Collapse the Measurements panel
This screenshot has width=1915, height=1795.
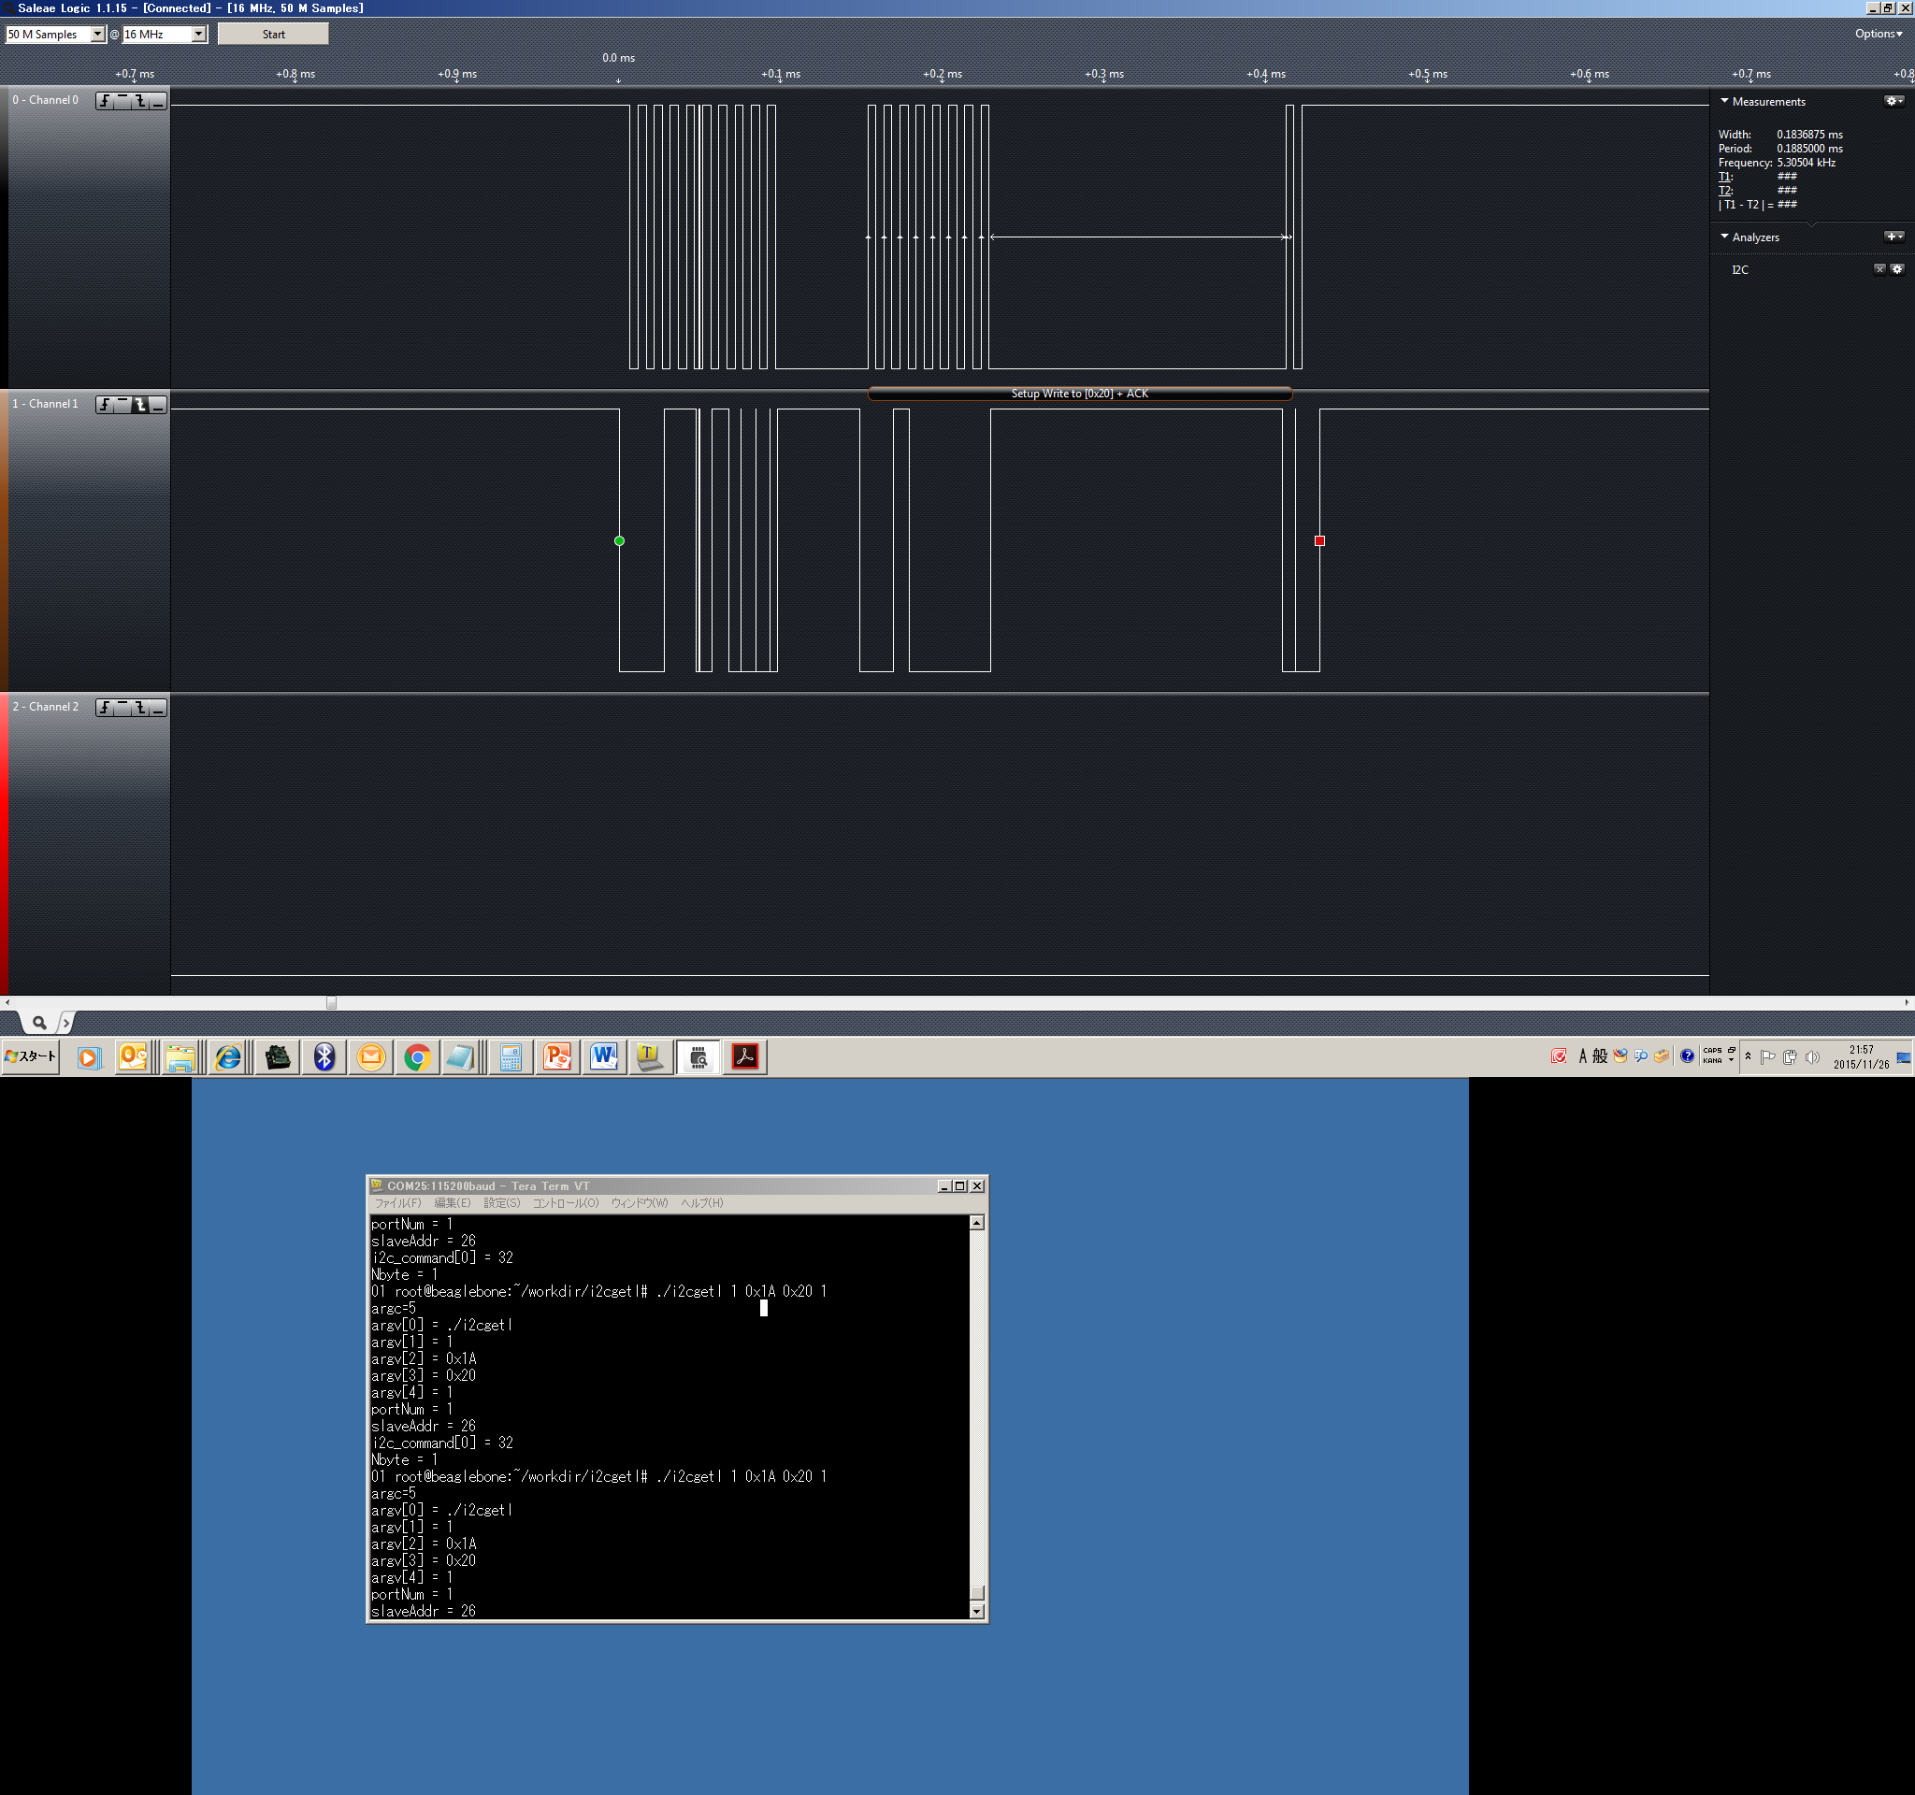(x=1724, y=101)
